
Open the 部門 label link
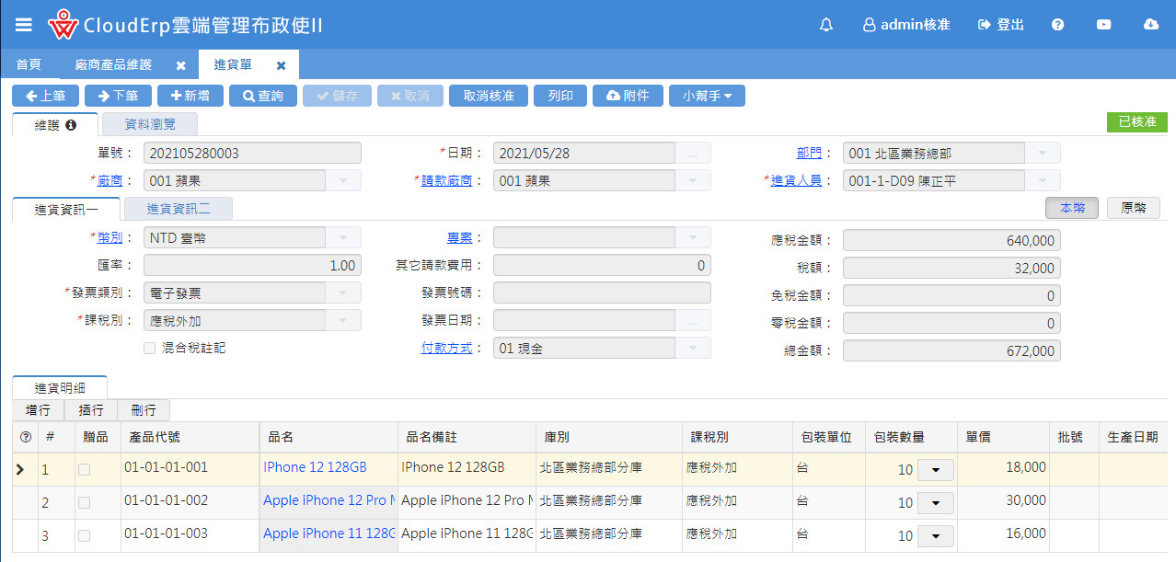click(809, 154)
